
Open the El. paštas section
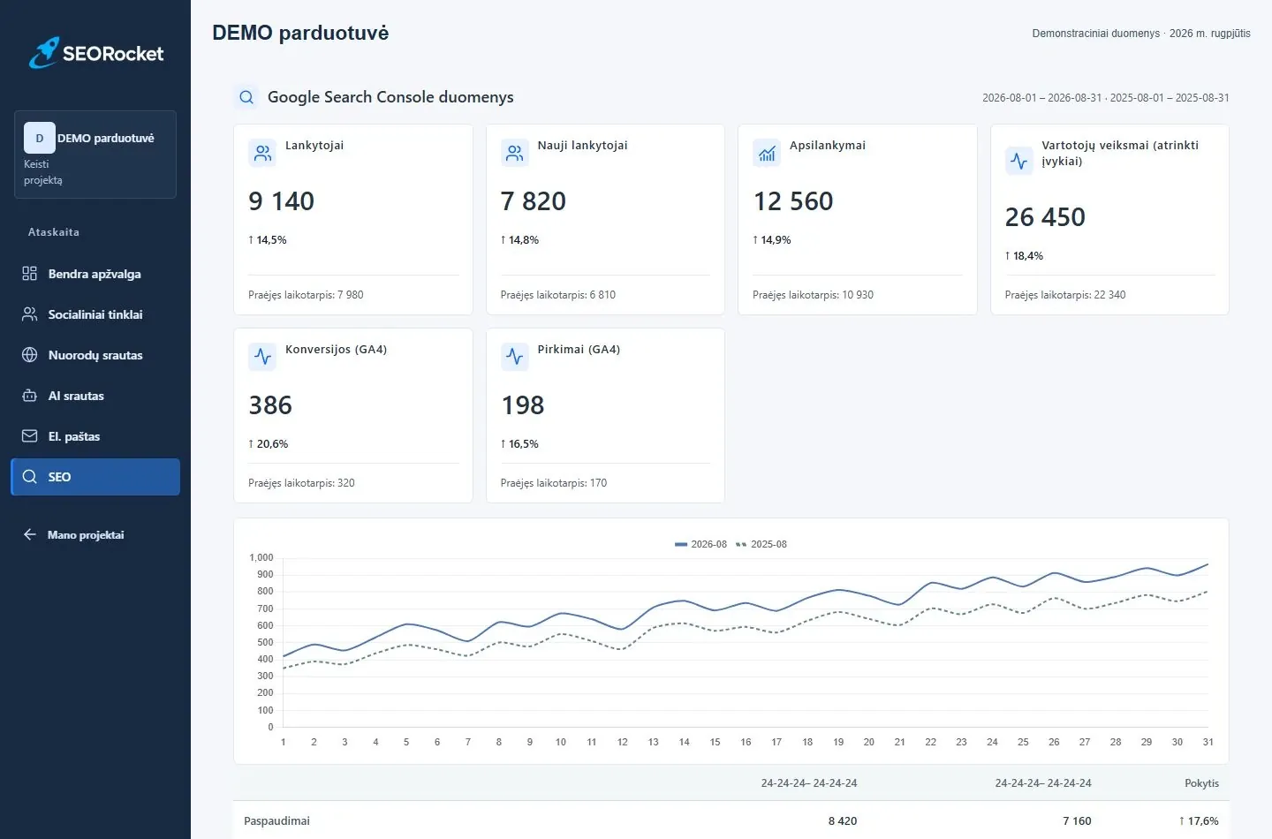(x=95, y=436)
